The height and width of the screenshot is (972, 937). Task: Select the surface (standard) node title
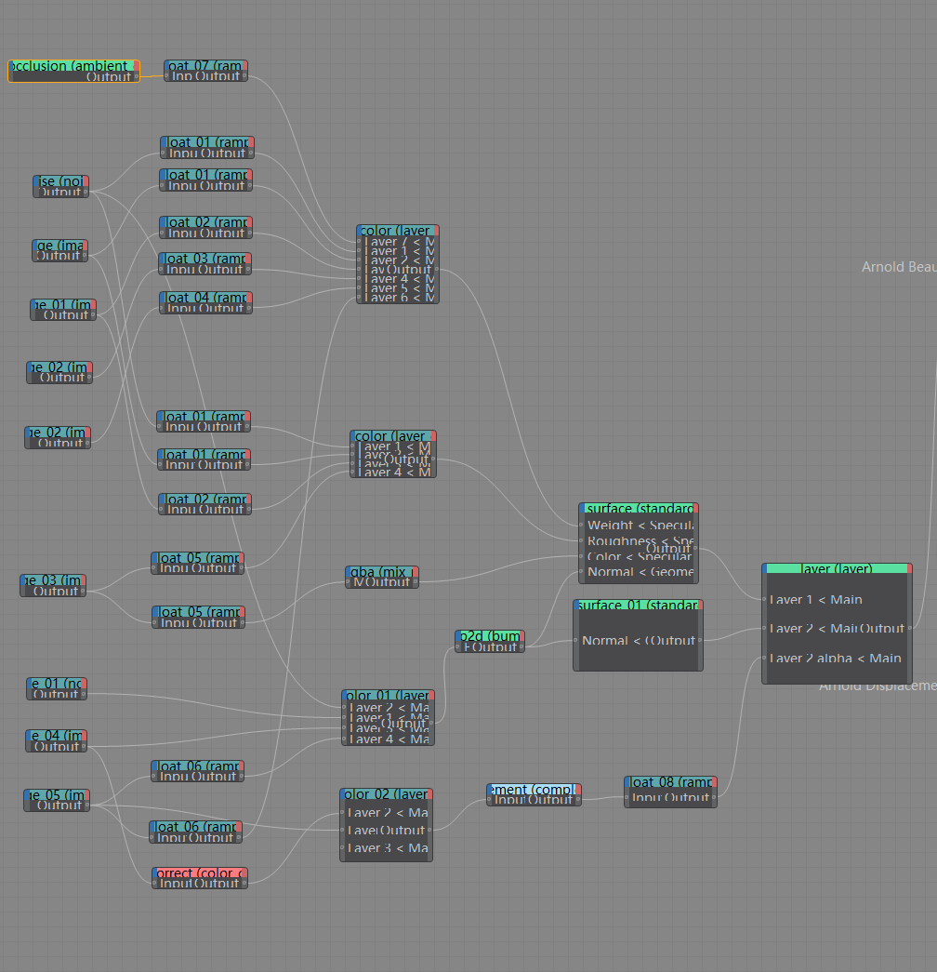click(639, 508)
